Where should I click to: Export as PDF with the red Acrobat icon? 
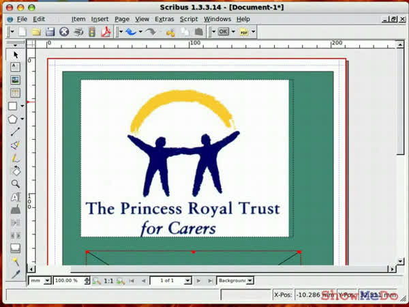106,32
